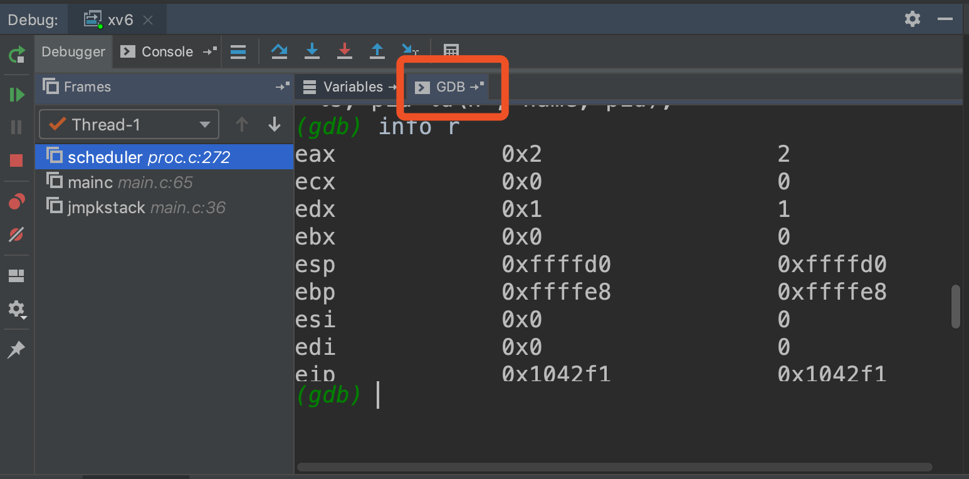969x479 pixels.
Task: Click the vertical scrollbar in GDB console
Action: coord(955,307)
